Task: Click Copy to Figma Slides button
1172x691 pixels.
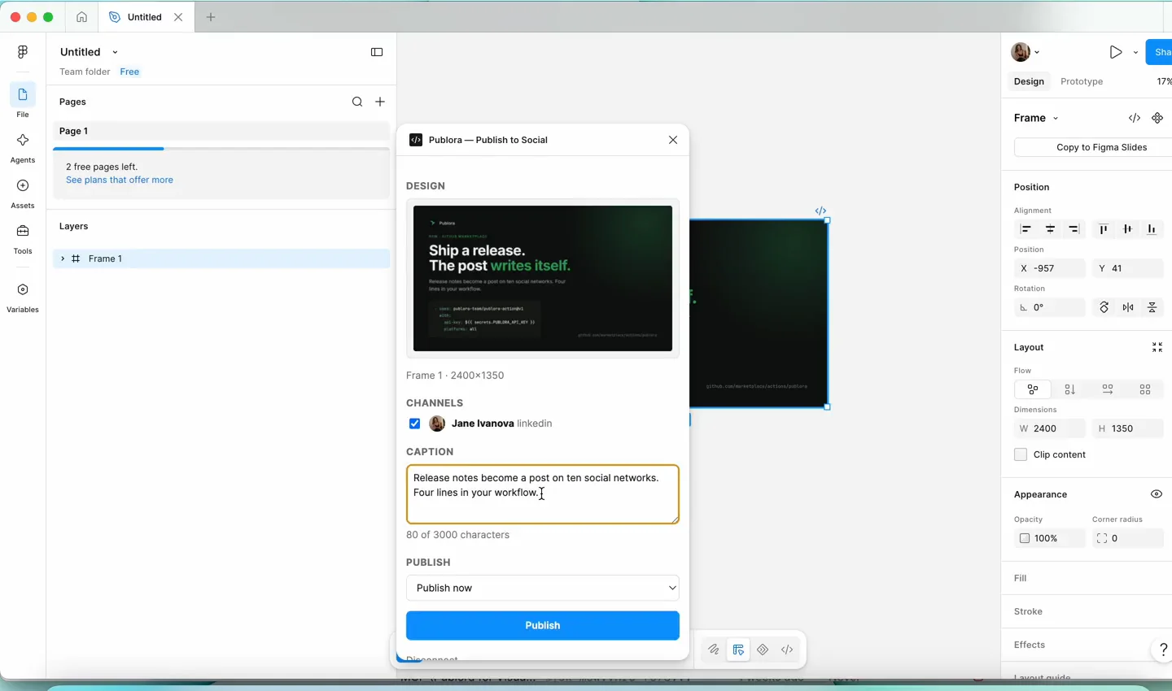Action: 1093,147
